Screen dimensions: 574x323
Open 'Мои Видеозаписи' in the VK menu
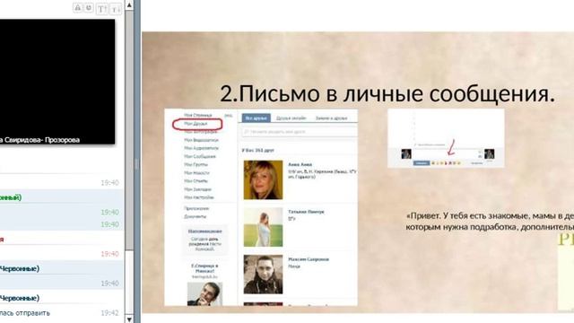pos(201,140)
